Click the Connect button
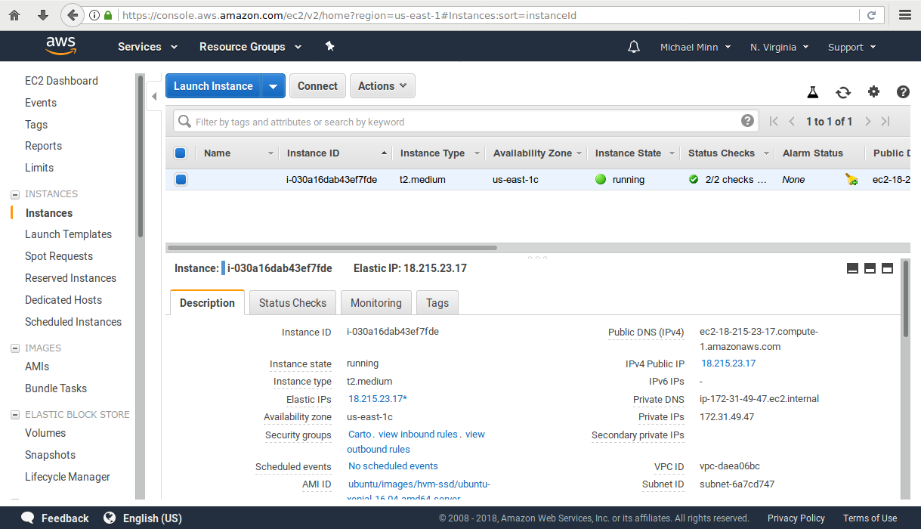This screenshot has height=529, width=921. point(317,86)
